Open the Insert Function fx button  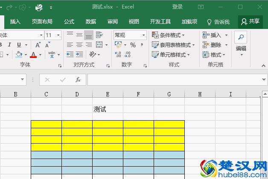[x=78, y=80]
